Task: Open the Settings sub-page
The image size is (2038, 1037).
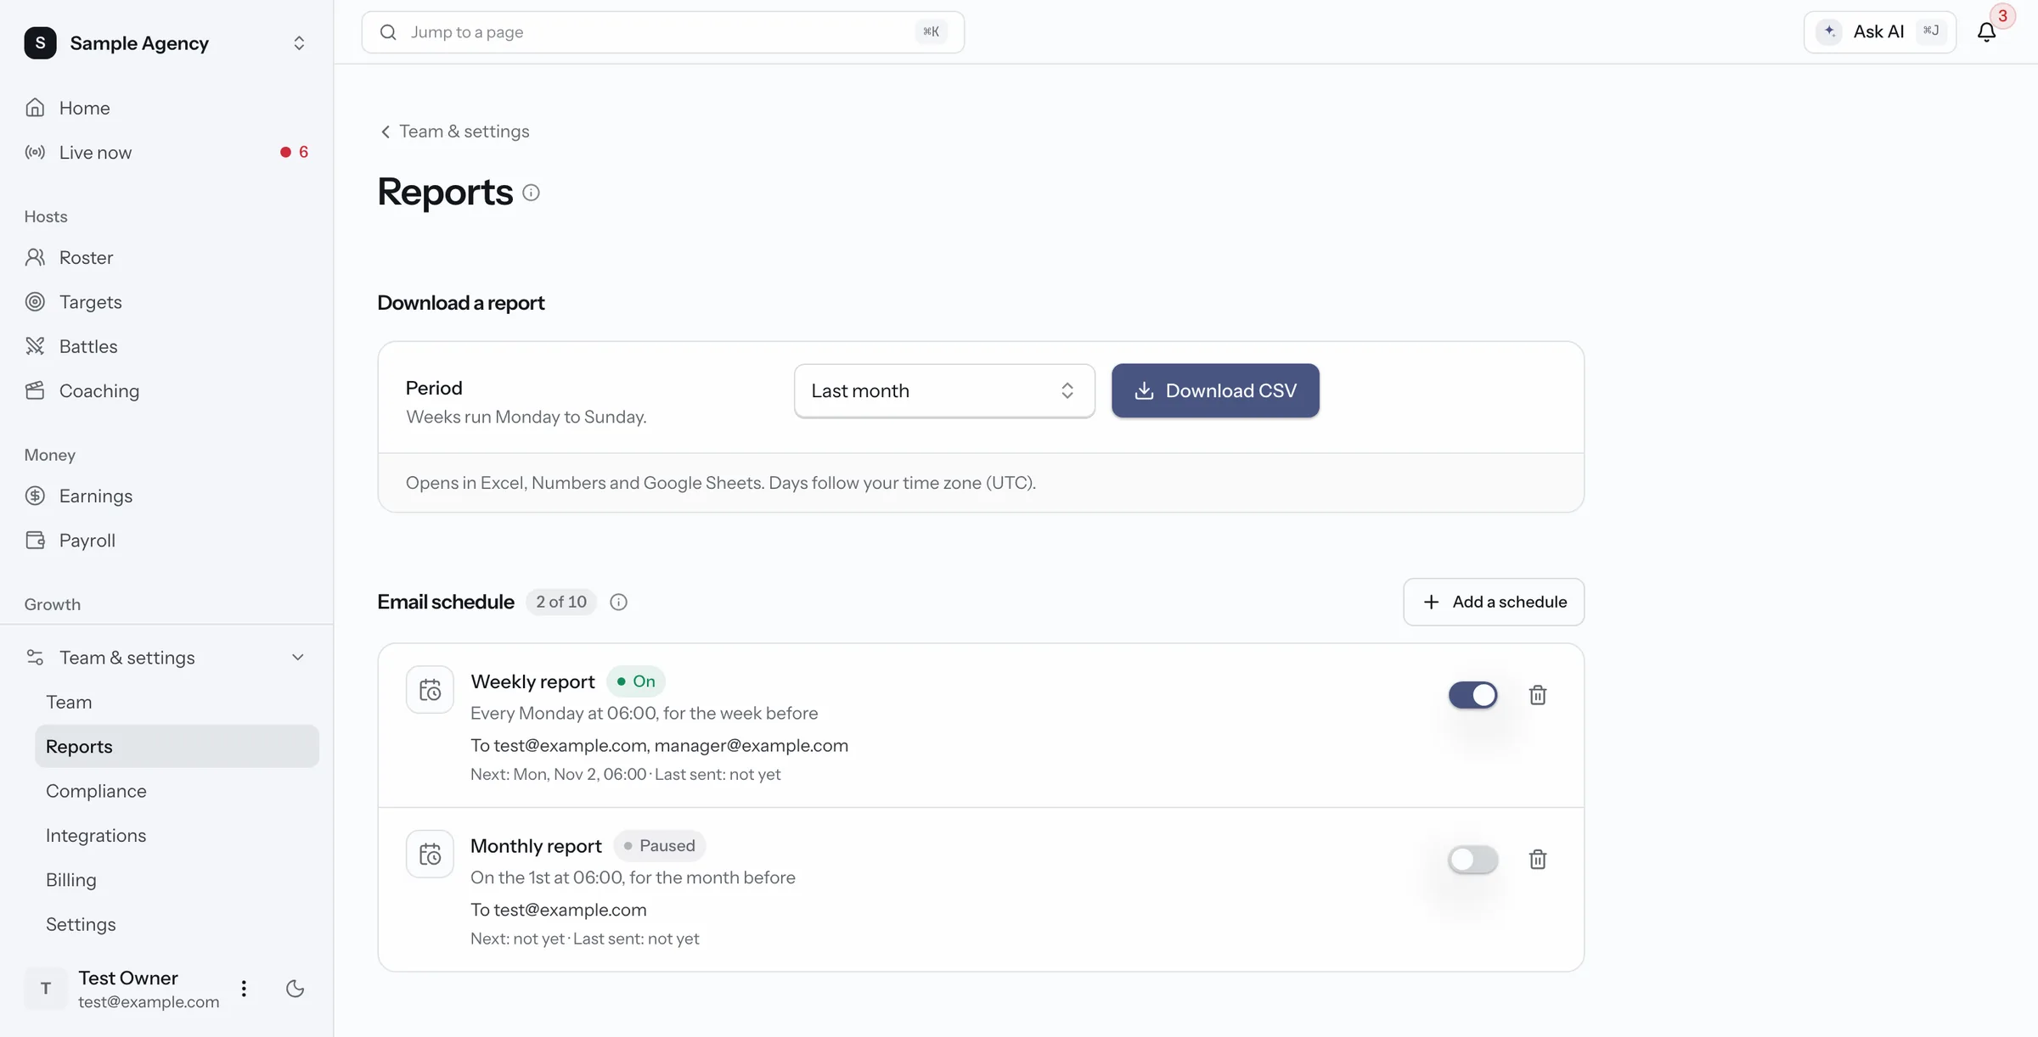Action: point(177,925)
